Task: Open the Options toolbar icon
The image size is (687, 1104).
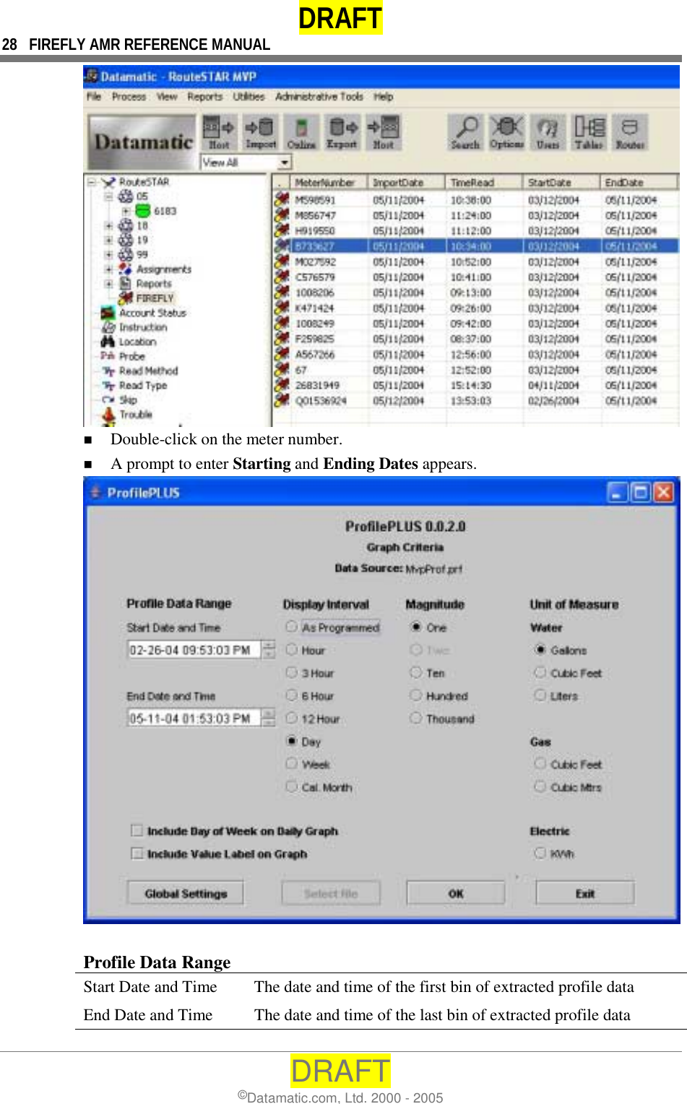Action: click(x=506, y=132)
